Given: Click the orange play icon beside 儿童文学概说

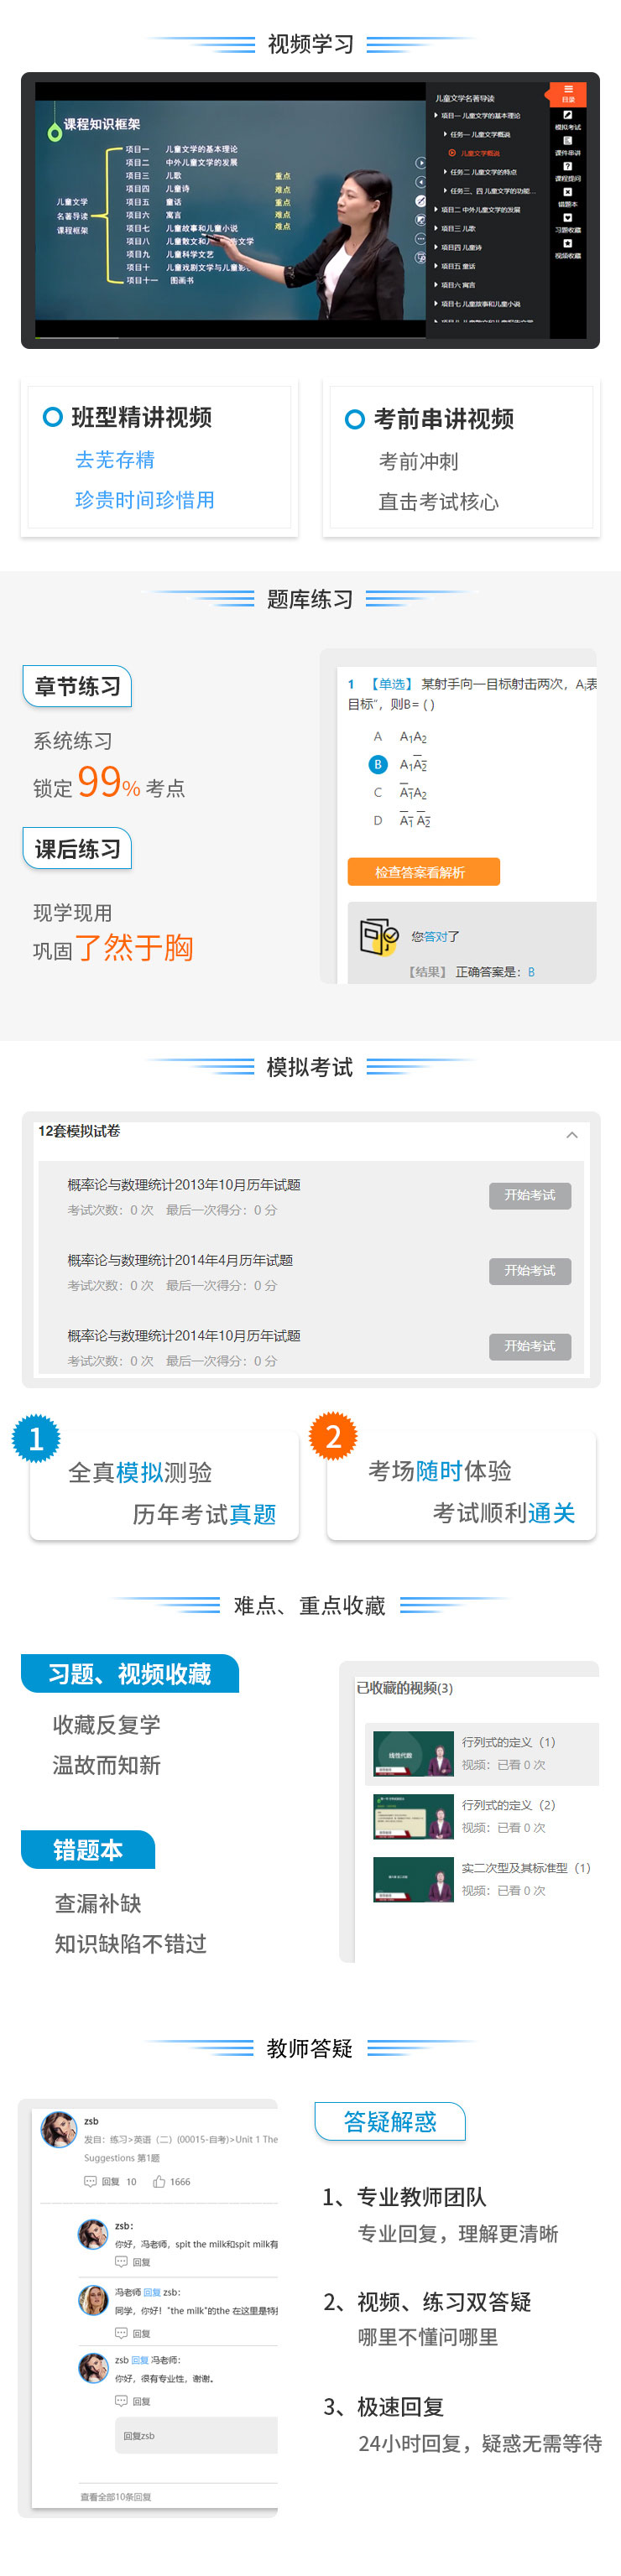Looking at the screenshot, I should point(452,153).
